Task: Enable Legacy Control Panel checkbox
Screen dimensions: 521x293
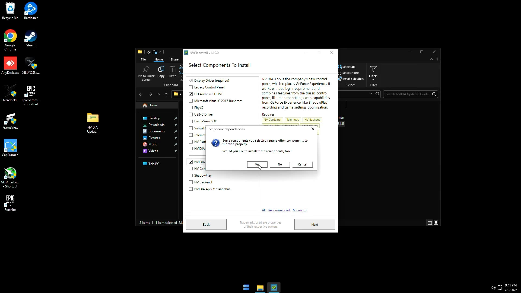Action: [x=191, y=87]
